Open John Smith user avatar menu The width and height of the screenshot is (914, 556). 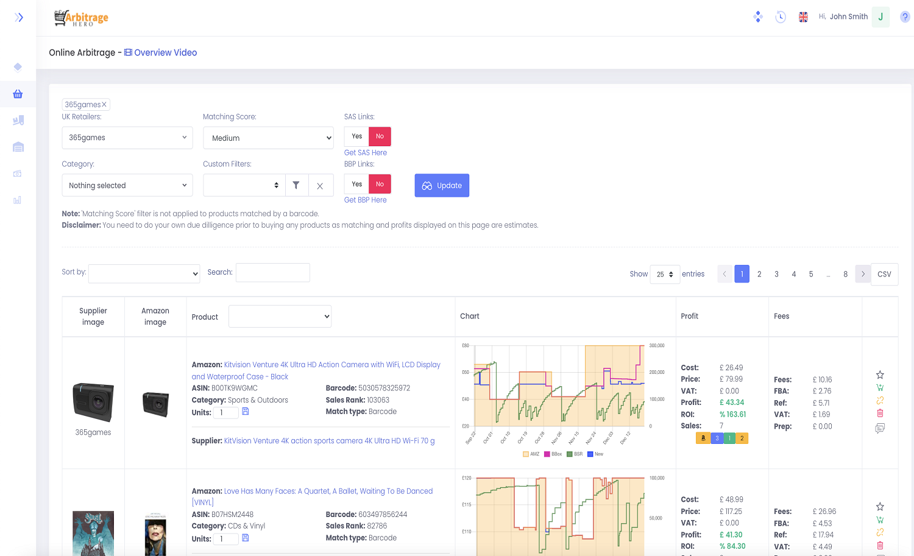pos(880,17)
